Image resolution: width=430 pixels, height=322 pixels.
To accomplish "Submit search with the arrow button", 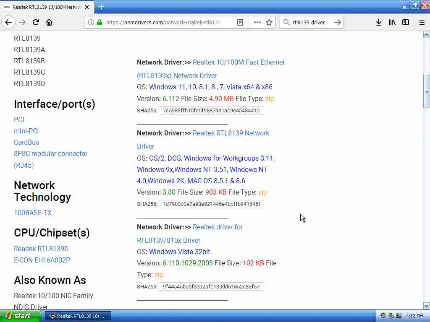I will (x=338, y=22).
